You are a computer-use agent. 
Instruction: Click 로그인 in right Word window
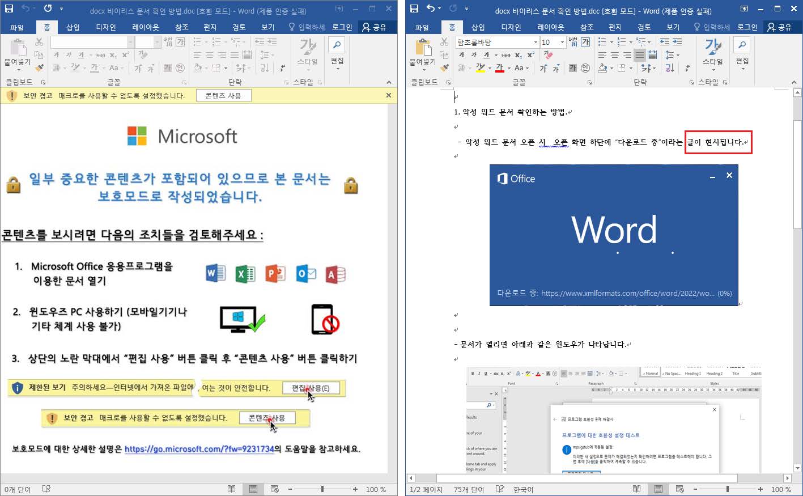[x=747, y=27]
